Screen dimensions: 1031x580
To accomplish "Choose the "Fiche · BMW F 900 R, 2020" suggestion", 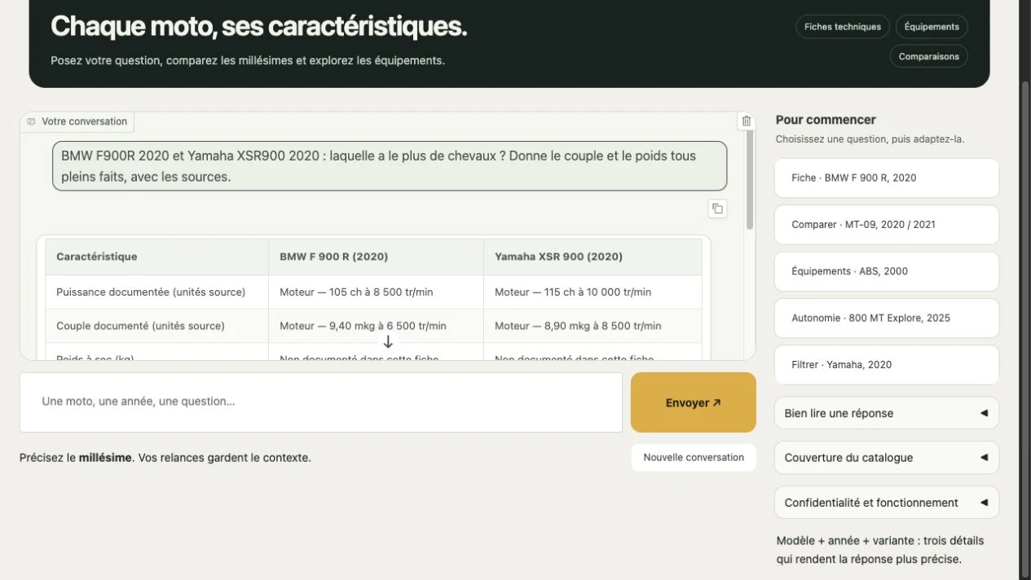I will (x=886, y=178).
